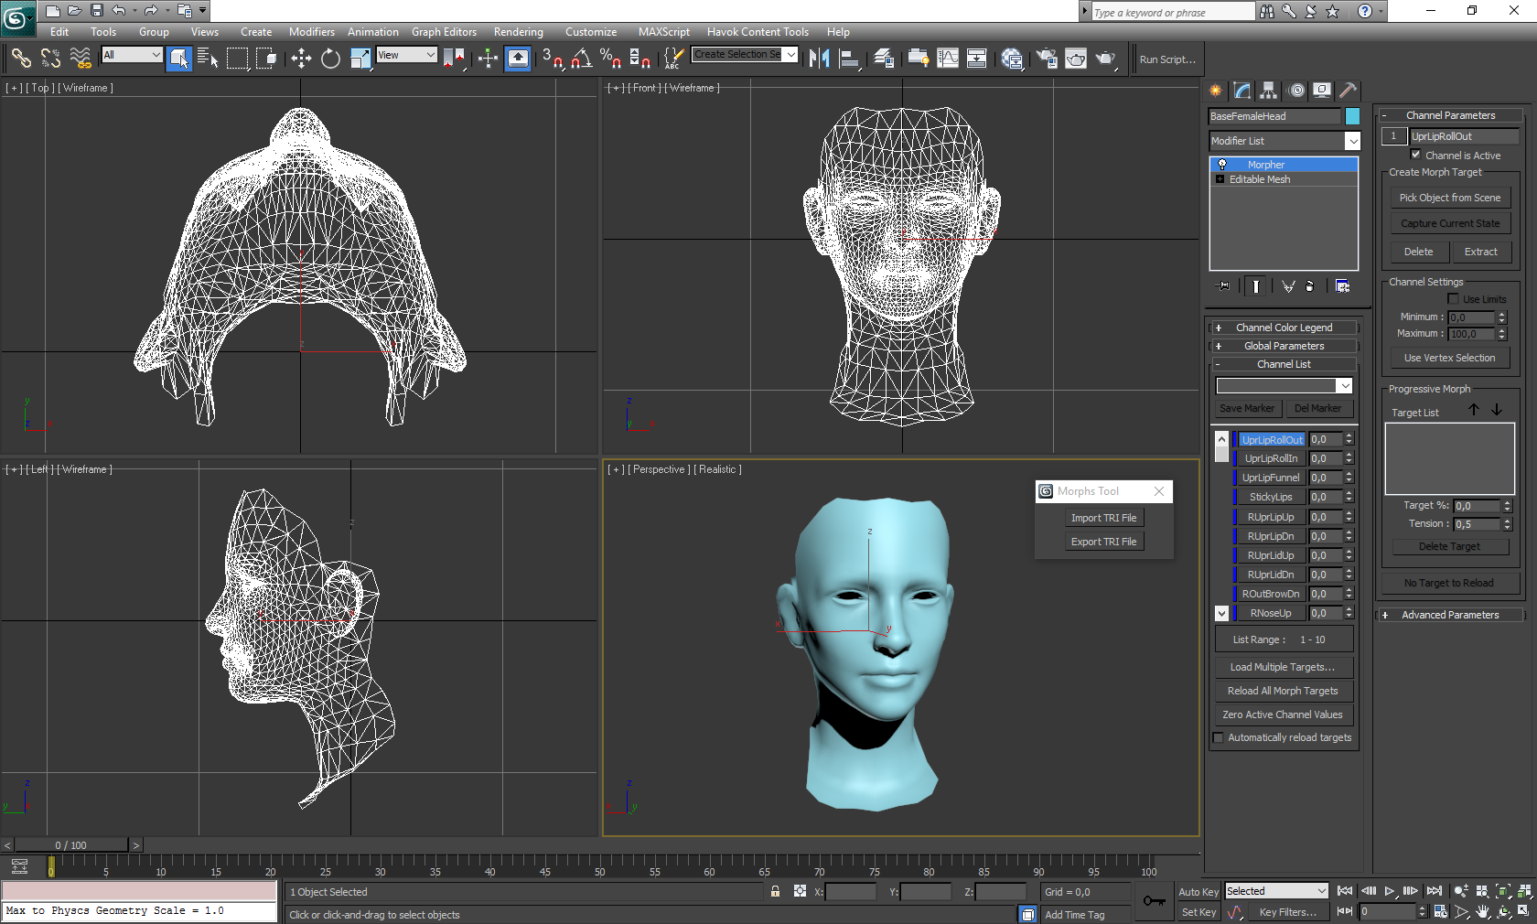Click the BaseFemaleHead object color swatch
Image resolution: width=1537 pixels, height=924 pixels.
(1352, 116)
